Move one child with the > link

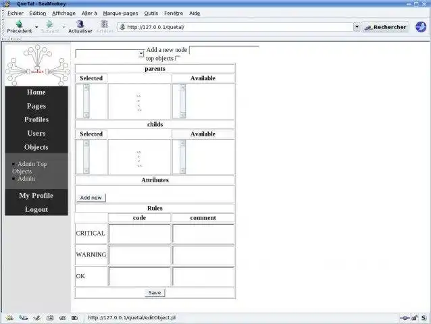[x=138, y=157]
